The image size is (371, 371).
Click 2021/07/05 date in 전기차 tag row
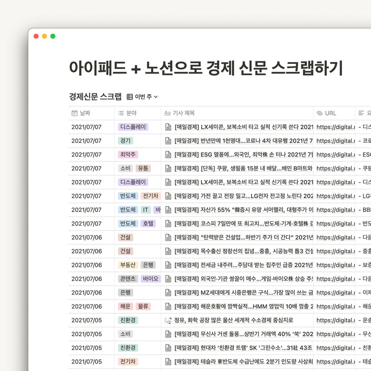click(87, 361)
